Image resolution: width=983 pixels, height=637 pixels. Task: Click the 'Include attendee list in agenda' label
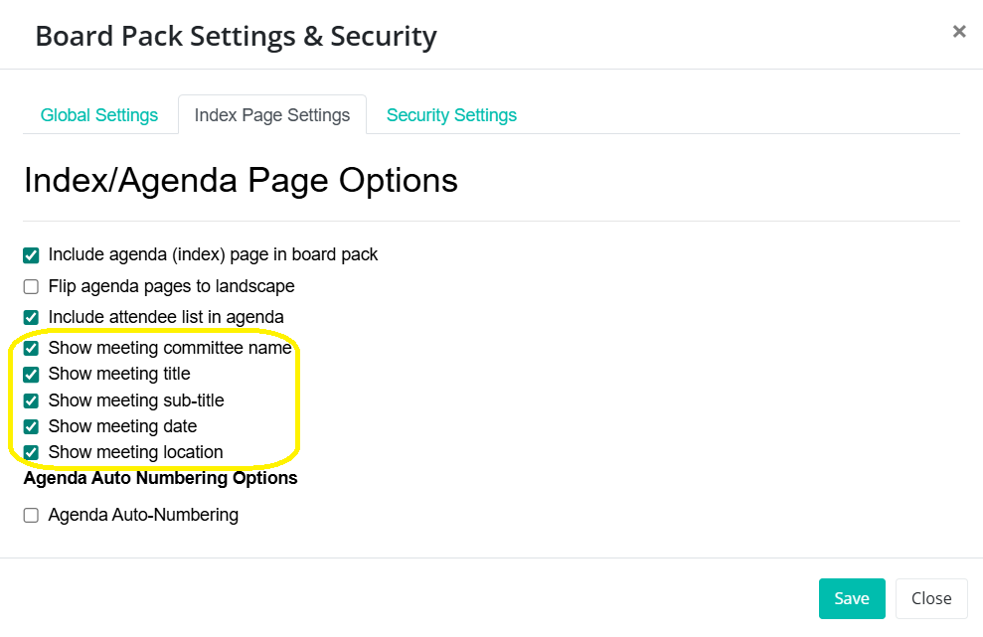click(166, 317)
